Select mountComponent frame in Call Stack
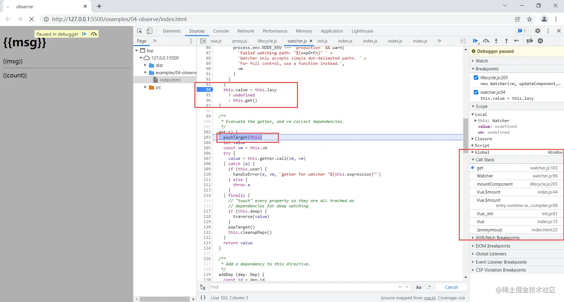The height and width of the screenshot is (302, 564). (x=495, y=184)
